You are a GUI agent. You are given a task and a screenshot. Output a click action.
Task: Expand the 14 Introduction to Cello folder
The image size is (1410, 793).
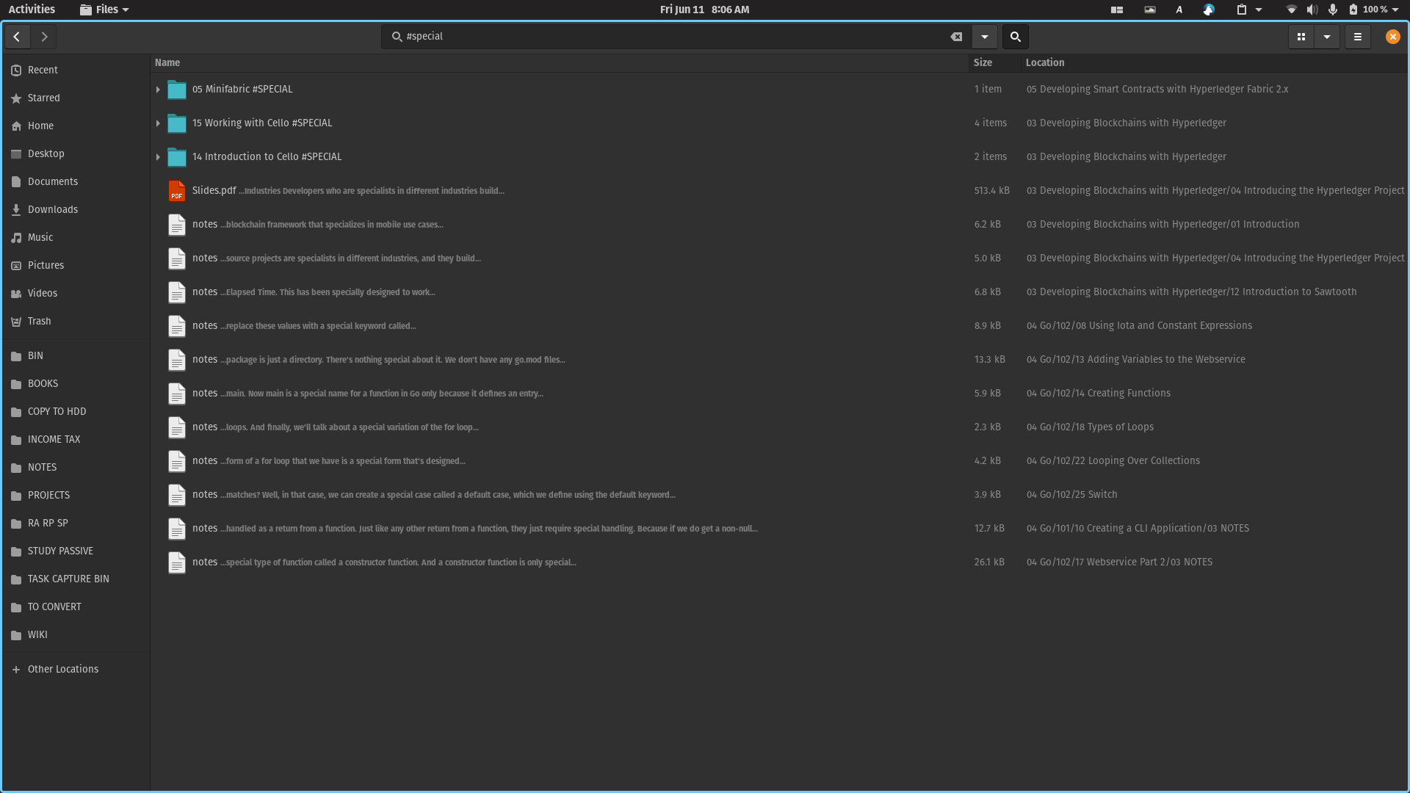pyautogui.click(x=158, y=157)
